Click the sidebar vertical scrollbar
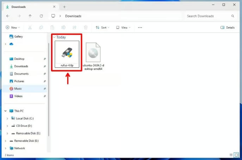Viewport: 242px width, 160px height. click(x=49, y=90)
